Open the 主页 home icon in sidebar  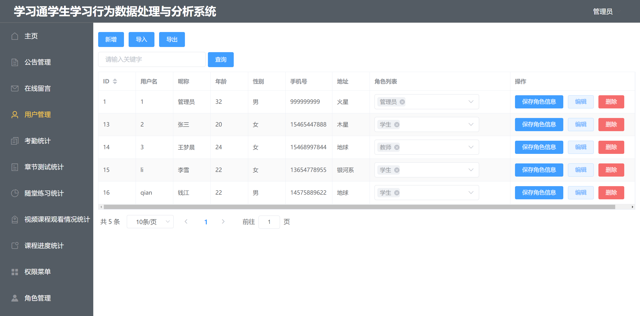14,36
